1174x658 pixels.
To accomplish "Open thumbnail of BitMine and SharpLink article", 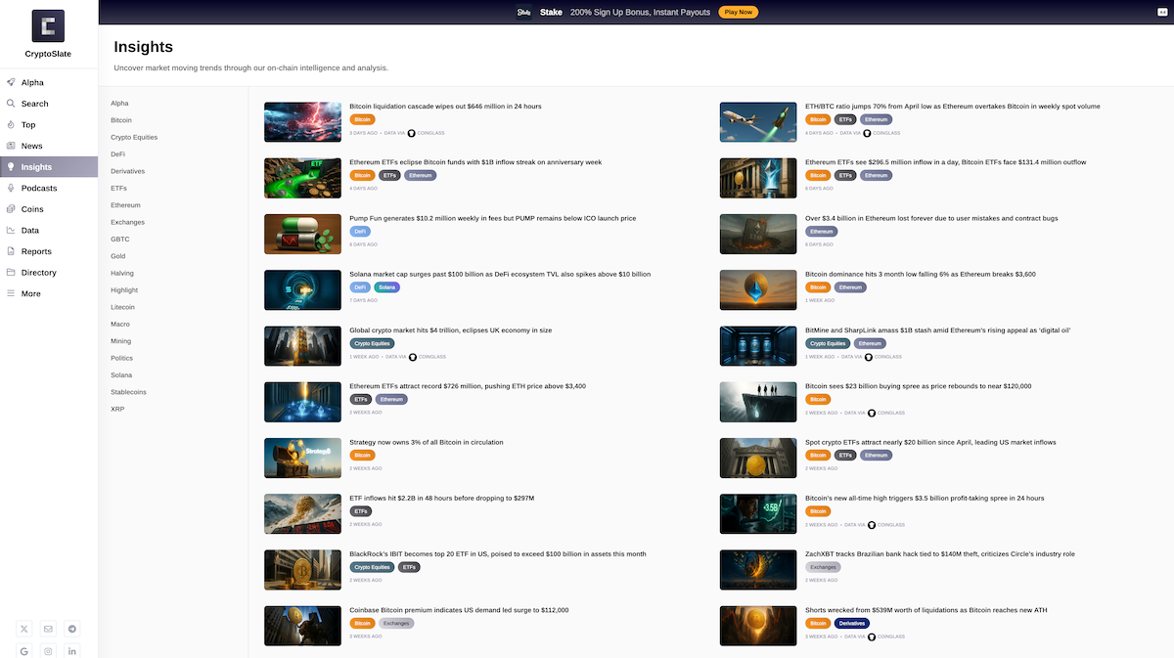I will point(758,346).
